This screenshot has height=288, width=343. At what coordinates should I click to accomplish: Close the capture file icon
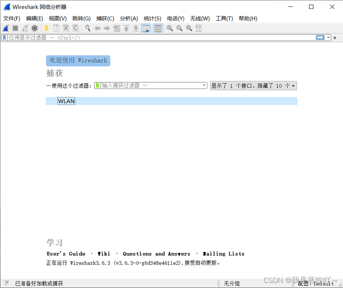click(66, 28)
